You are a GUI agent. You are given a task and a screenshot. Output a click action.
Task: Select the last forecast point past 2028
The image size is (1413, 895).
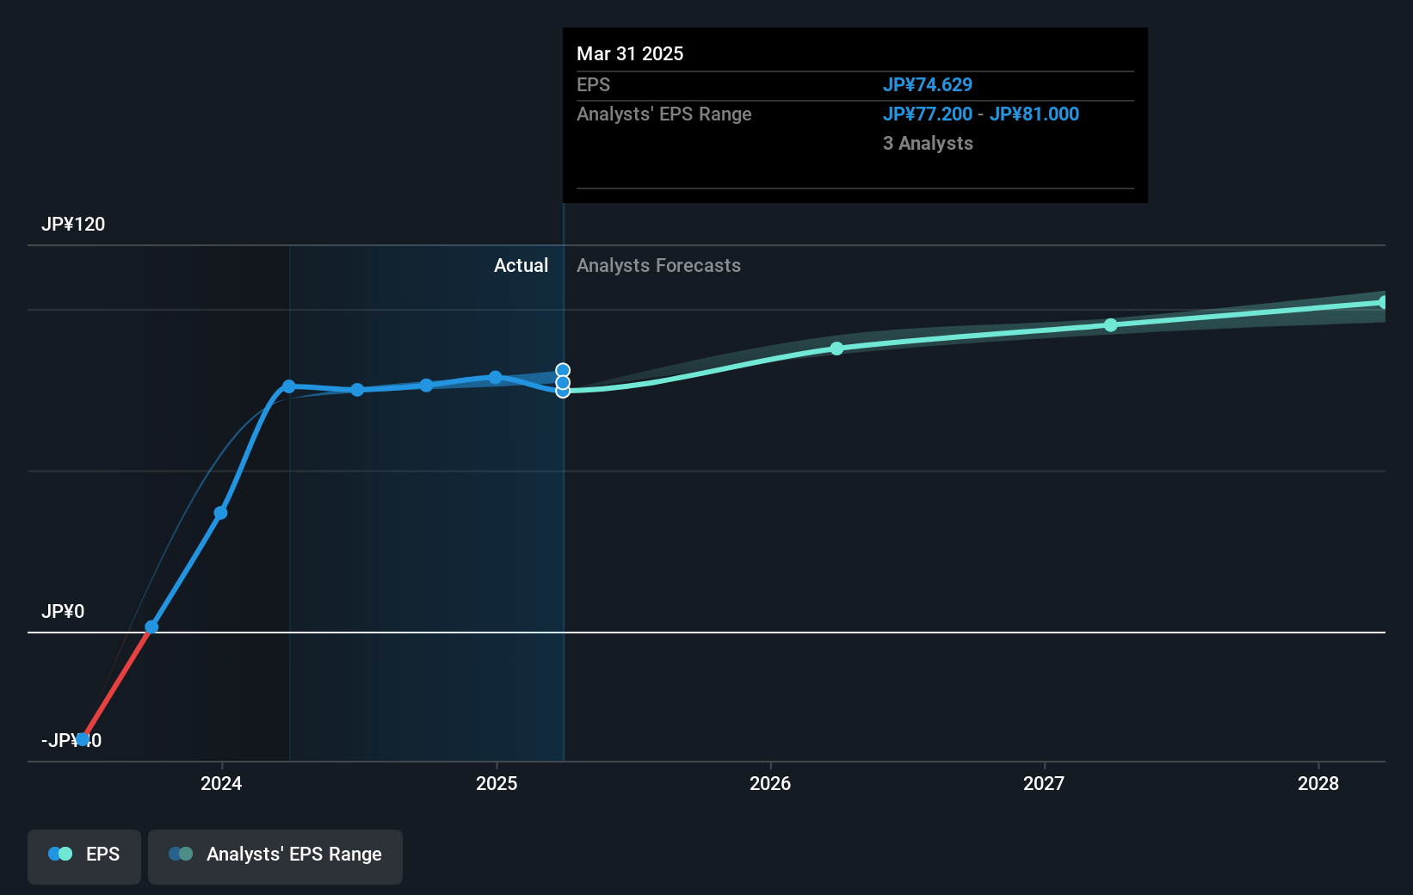(x=1383, y=302)
